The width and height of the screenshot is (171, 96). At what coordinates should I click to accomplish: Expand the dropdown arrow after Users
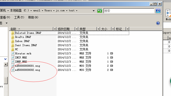click(54, 11)
